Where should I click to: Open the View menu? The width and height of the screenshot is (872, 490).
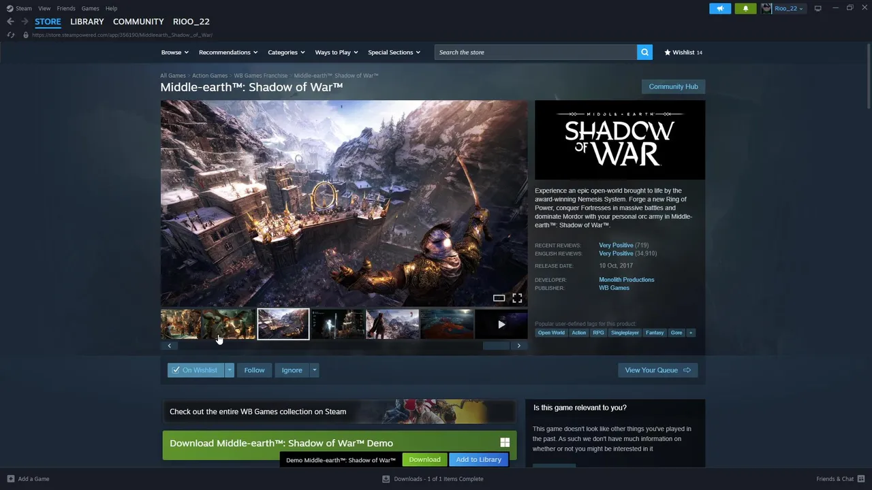pyautogui.click(x=44, y=8)
